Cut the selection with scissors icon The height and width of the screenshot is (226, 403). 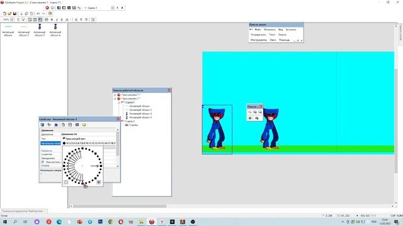[x=21, y=14]
